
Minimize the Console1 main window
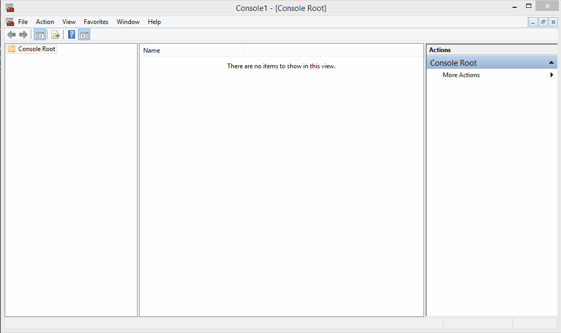pos(515,6)
